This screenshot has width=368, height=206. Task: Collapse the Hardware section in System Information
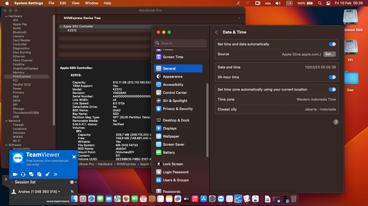pos(6,16)
